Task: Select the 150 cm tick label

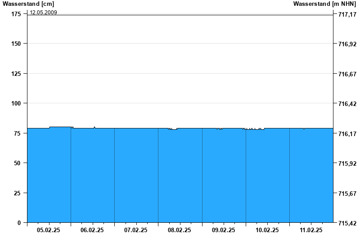Action: pos(16,44)
